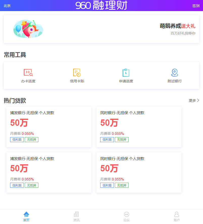
Task: Tap the 首页 home icon in bottom bar
Action: coord(26,214)
